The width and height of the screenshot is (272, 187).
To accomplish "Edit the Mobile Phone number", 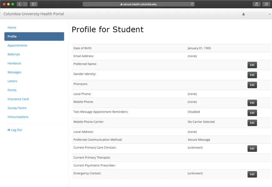I will (252, 103).
